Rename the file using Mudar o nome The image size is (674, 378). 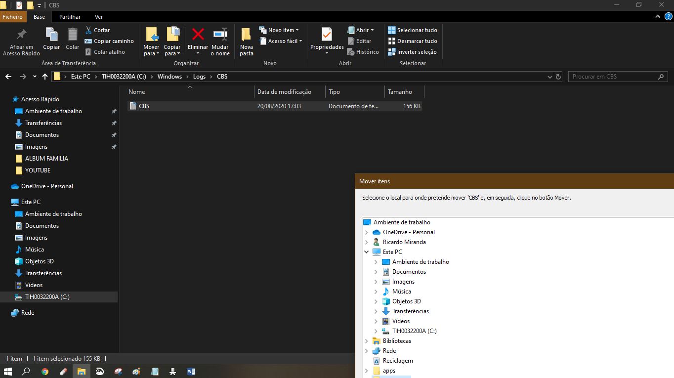pos(220,42)
